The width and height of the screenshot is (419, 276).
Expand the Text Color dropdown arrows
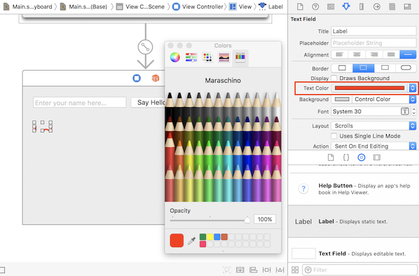[412, 88]
